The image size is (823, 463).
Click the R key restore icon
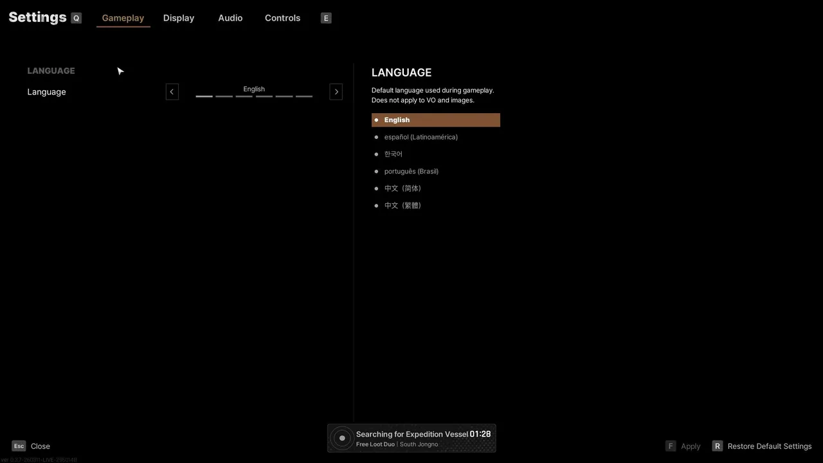[718, 446]
